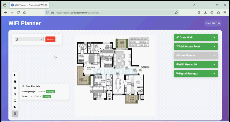The height and width of the screenshot is (122, 230).
Task: Open a new browser tab
Action: coord(53,5)
